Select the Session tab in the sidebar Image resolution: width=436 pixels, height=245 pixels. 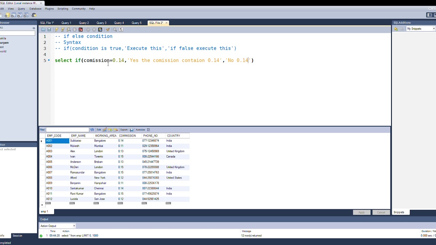17,235
